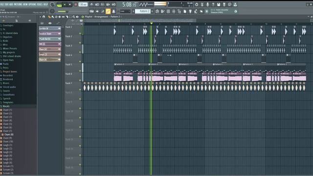Image resolution: width=313 pixels, height=176 pixels.
Task: Click the note/clip grouping brush icon
Action: [x=103, y=11]
